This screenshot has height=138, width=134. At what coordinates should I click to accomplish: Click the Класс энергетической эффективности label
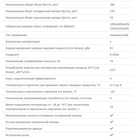coord(31,79)
